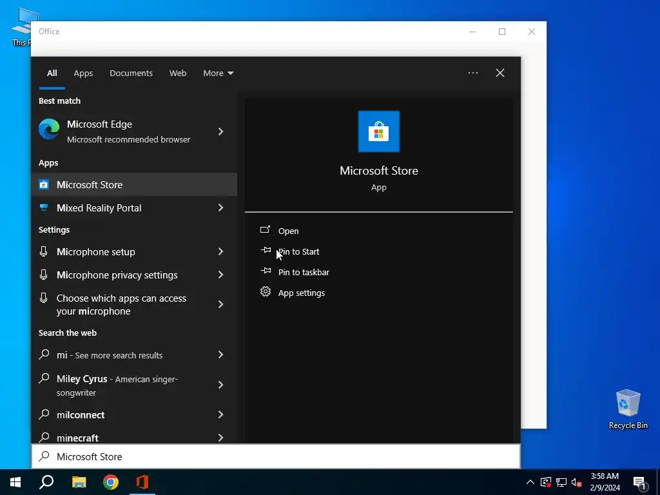Expand the More filter dropdown
This screenshot has height=495, width=660.
218,73
